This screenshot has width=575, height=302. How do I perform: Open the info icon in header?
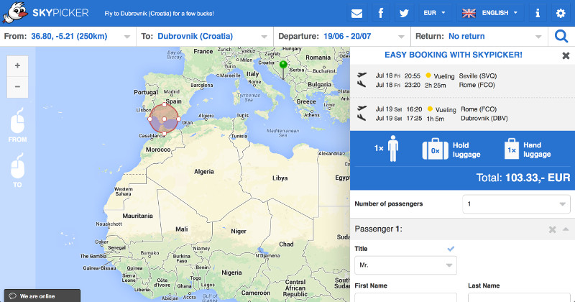[538, 13]
